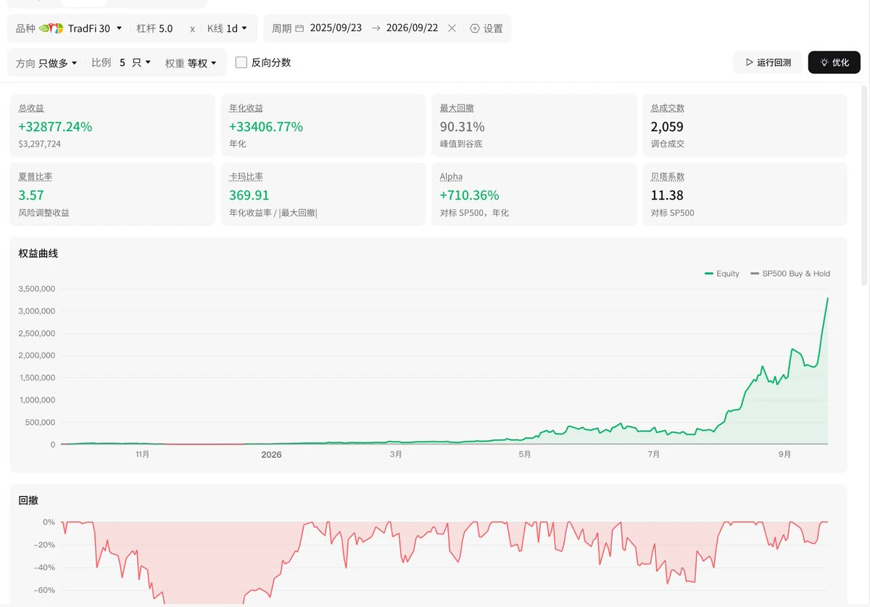Image resolution: width=870 pixels, height=607 pixels.
Task: Click the trade count value 2,059
Action: click(x=667, y=127)
